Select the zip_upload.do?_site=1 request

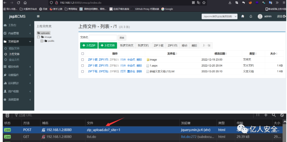pos(143,130)
